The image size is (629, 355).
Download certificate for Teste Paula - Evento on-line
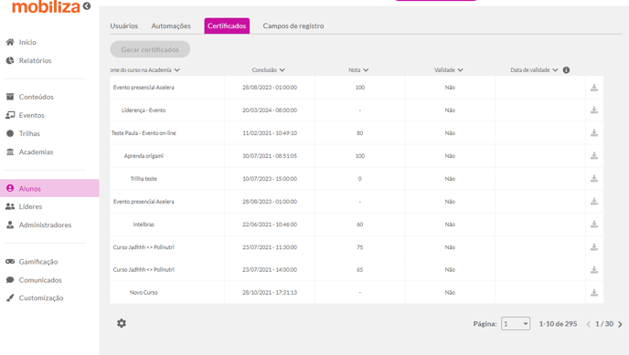594,133
